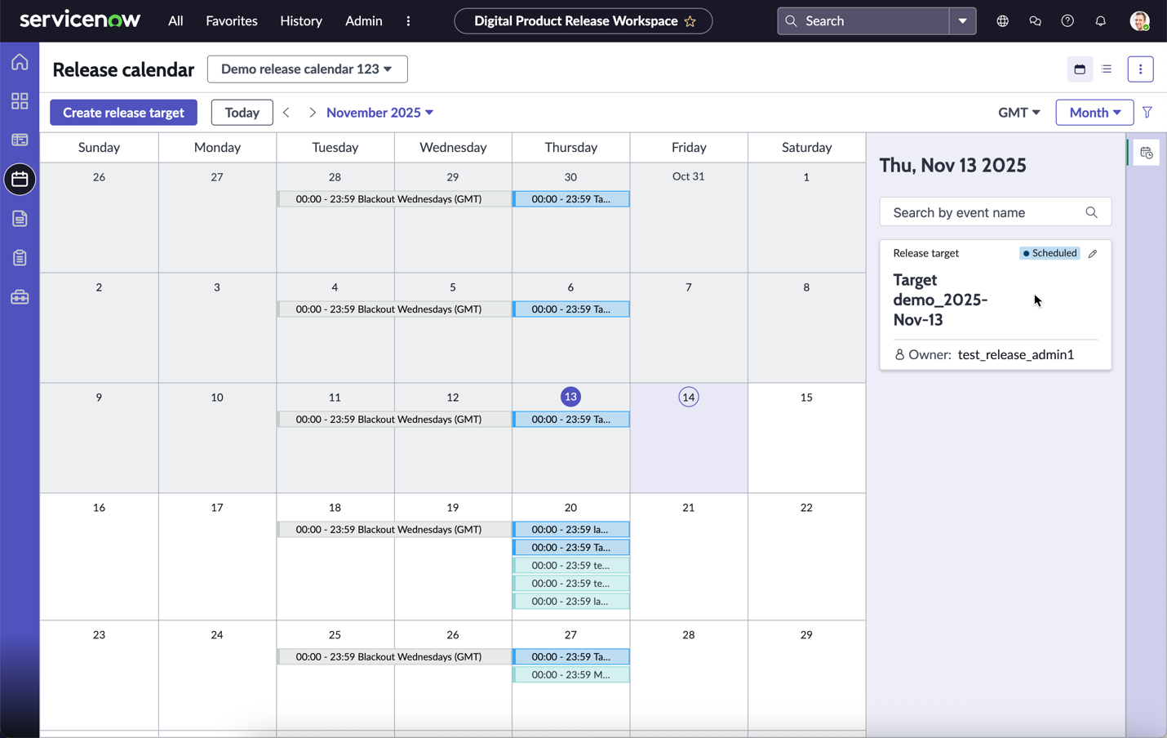
Task: Open first 'la...' event on Nov 20
Action: tap(571, 530)
